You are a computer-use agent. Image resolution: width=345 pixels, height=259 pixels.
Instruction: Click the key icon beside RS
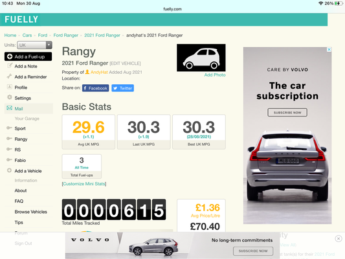[9, 149]
